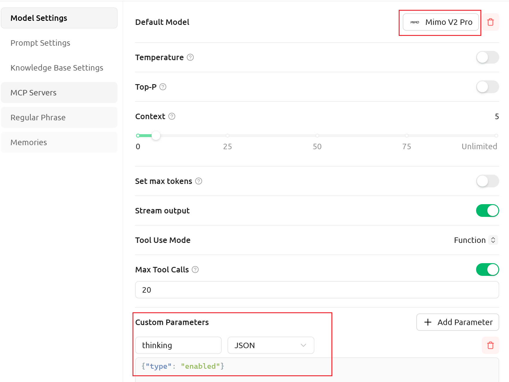Screen dimensions: 509x382
Task: Show Top-P help tooltip icon
Action: point(163,87)
